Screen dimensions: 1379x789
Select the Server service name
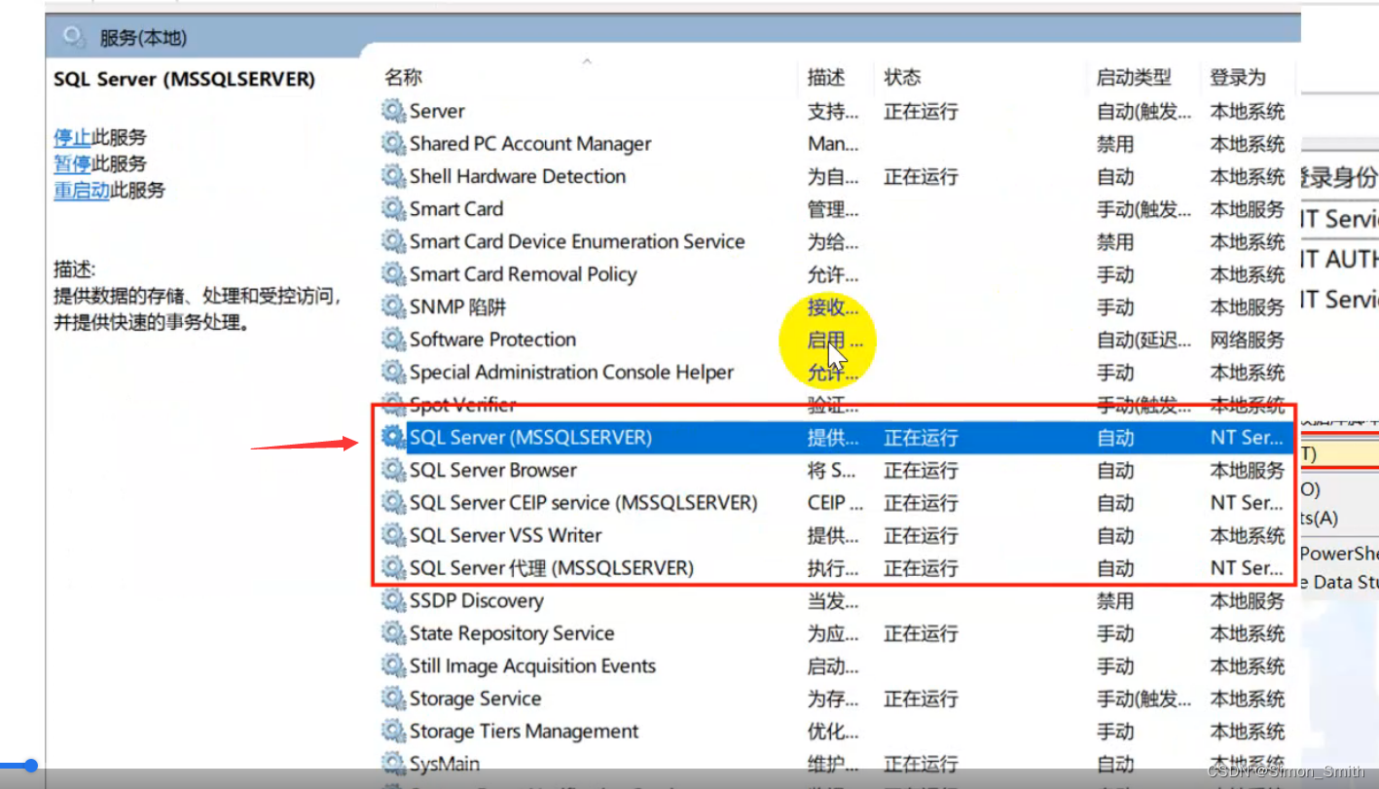437,111
